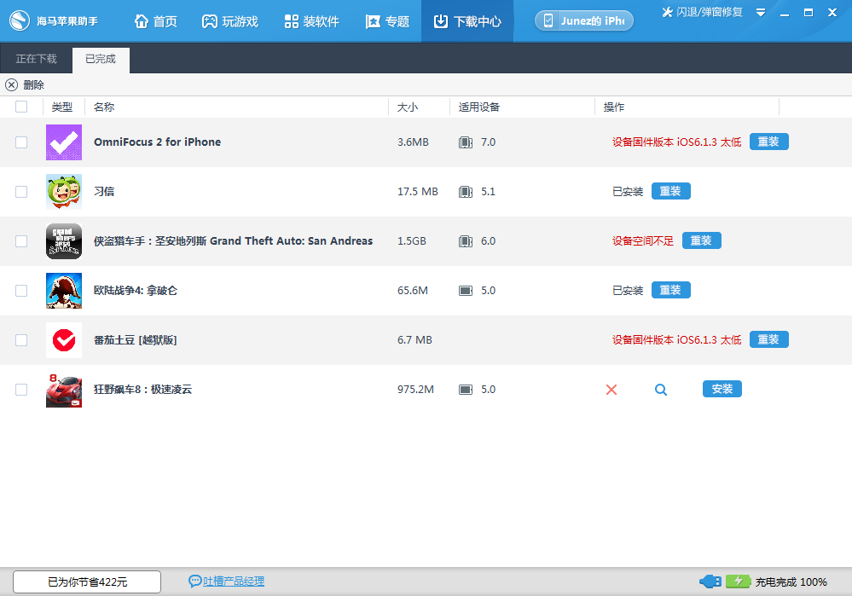Check the checkbox next to 习信
Image resolution: width=852 pixels, height=596 pixels.
(x=21, y=192)
